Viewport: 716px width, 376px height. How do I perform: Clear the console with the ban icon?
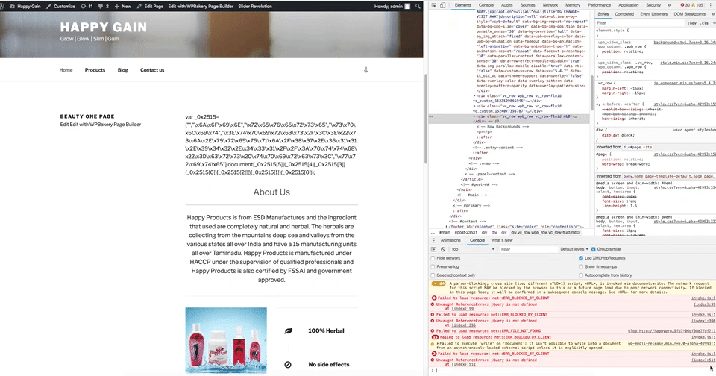pos(443,249)
